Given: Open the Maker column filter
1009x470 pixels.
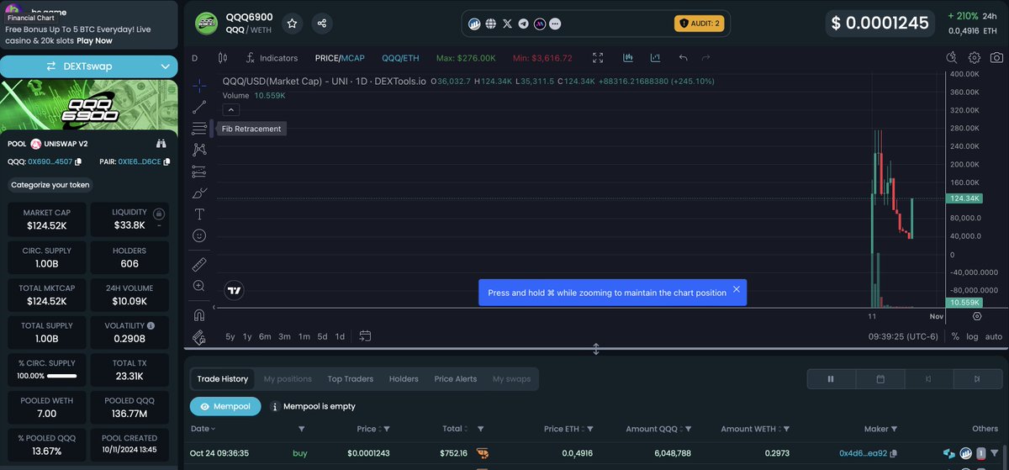Looking at the screenshot, I should pyautogui.click(x=895, y=429).
